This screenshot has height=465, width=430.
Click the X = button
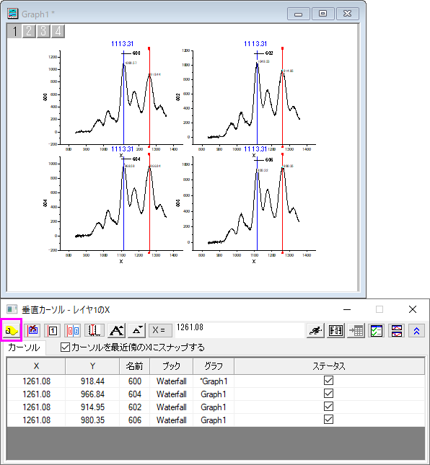160,330
